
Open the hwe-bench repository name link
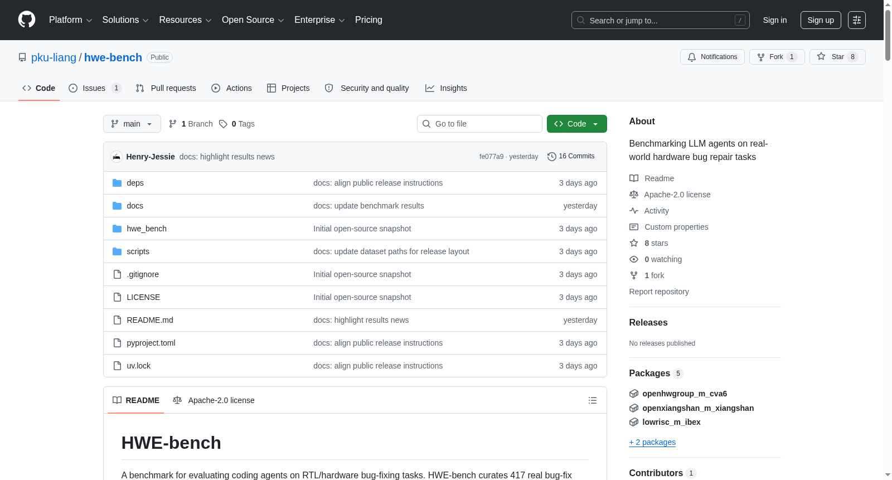pyautogui.click(x=113, y=57)
